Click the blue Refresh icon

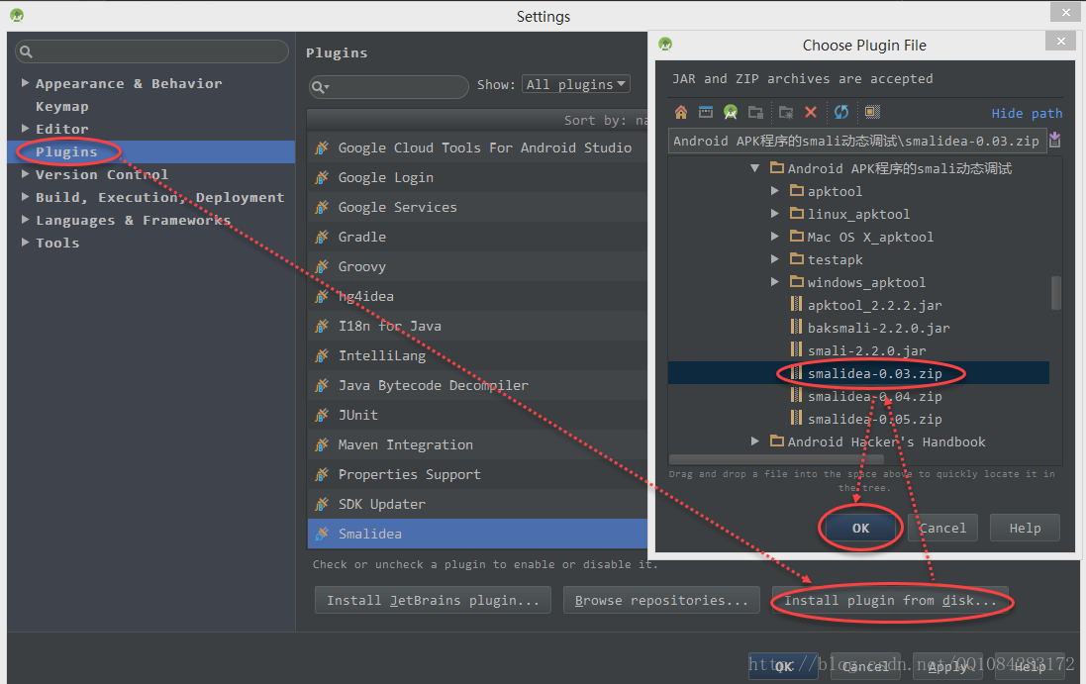coord(841,112)
